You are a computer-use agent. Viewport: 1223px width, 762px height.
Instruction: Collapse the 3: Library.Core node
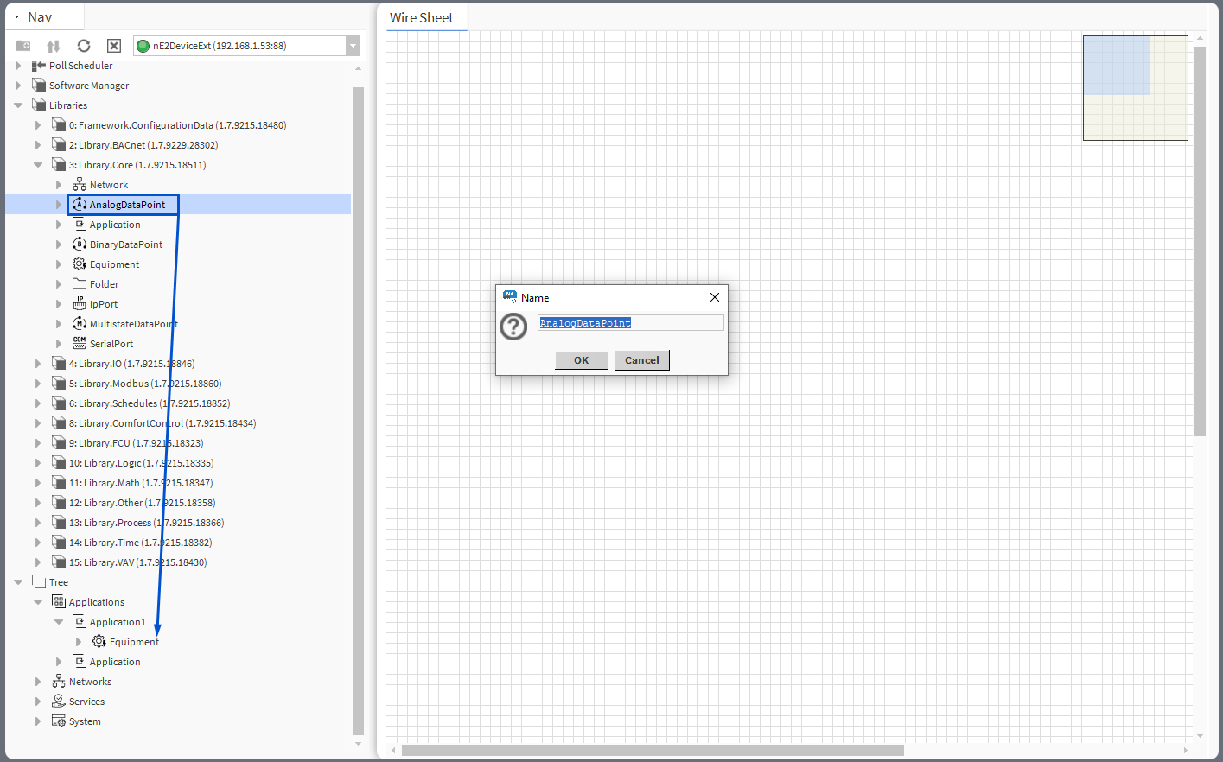(x=38, y=165)
